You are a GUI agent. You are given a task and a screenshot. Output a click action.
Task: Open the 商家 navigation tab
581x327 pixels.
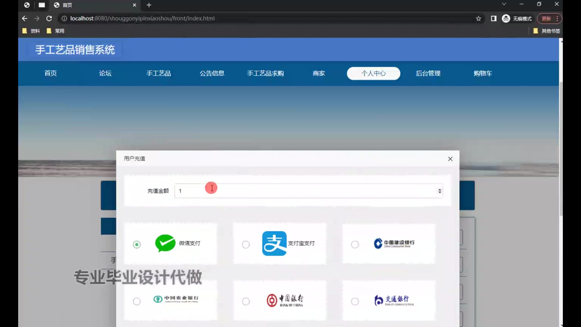point(319,73)
